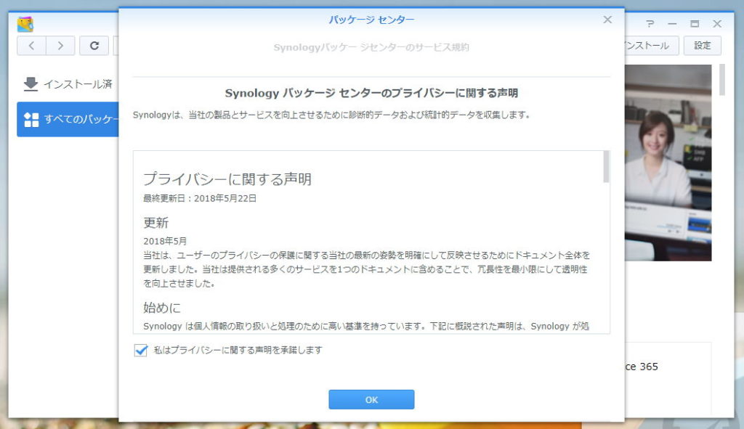
Task: Click the large プライバシーに関する声明 heading in the scroll pane
Action: point(227,179)
